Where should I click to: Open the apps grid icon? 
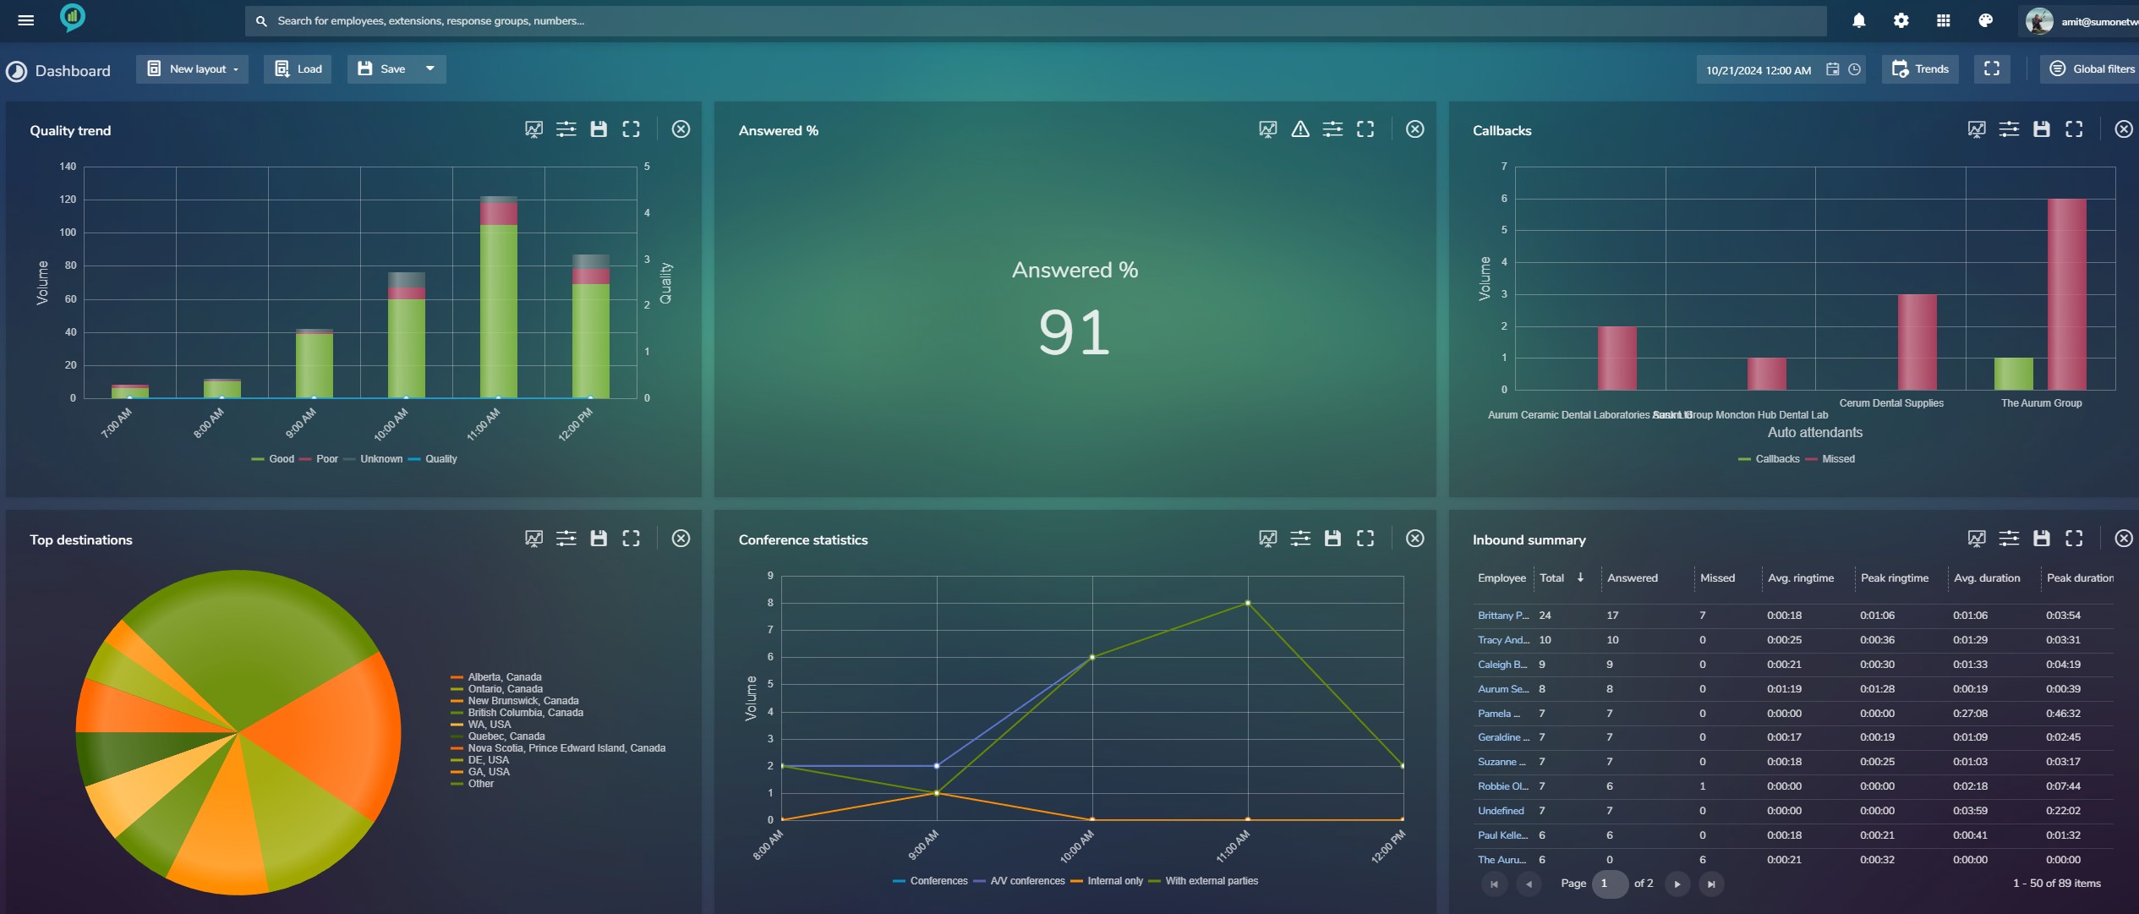pyautogui.click(x=1943, y=20)
